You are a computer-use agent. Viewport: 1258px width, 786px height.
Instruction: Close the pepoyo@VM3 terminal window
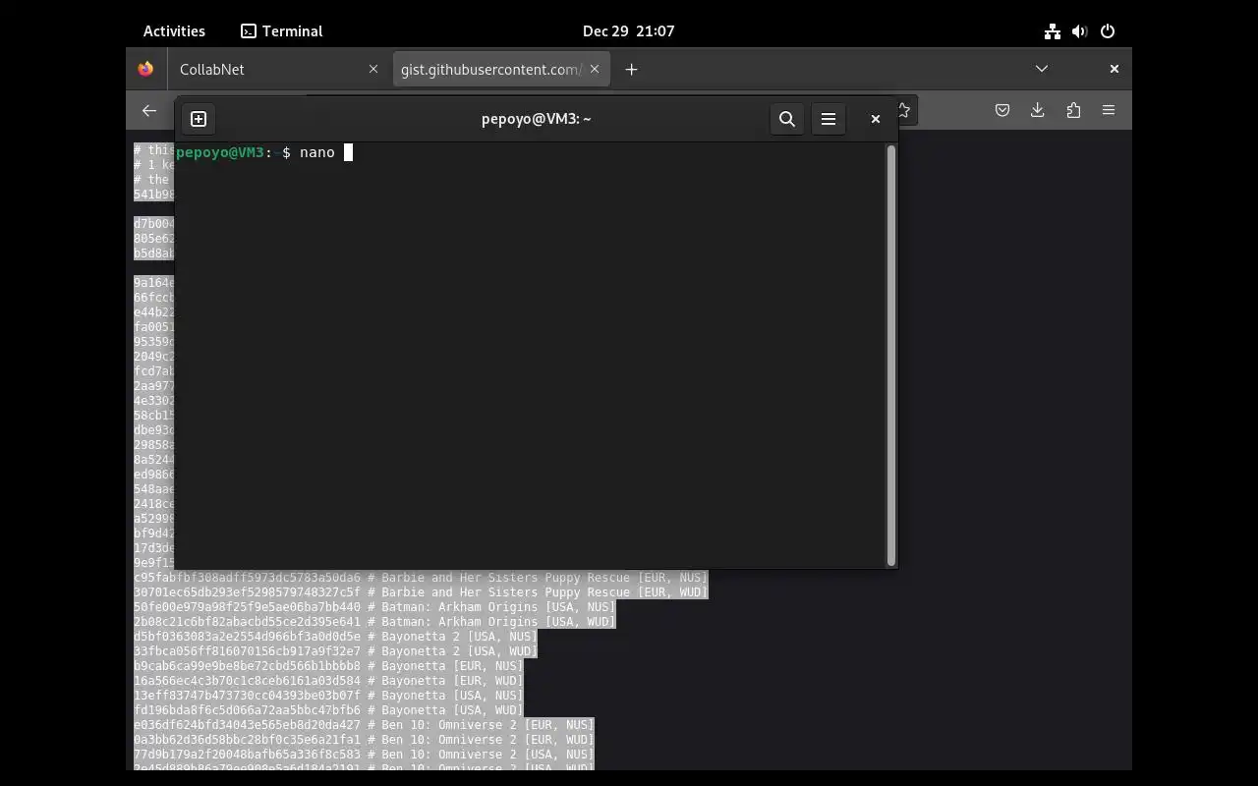point(876,119)
